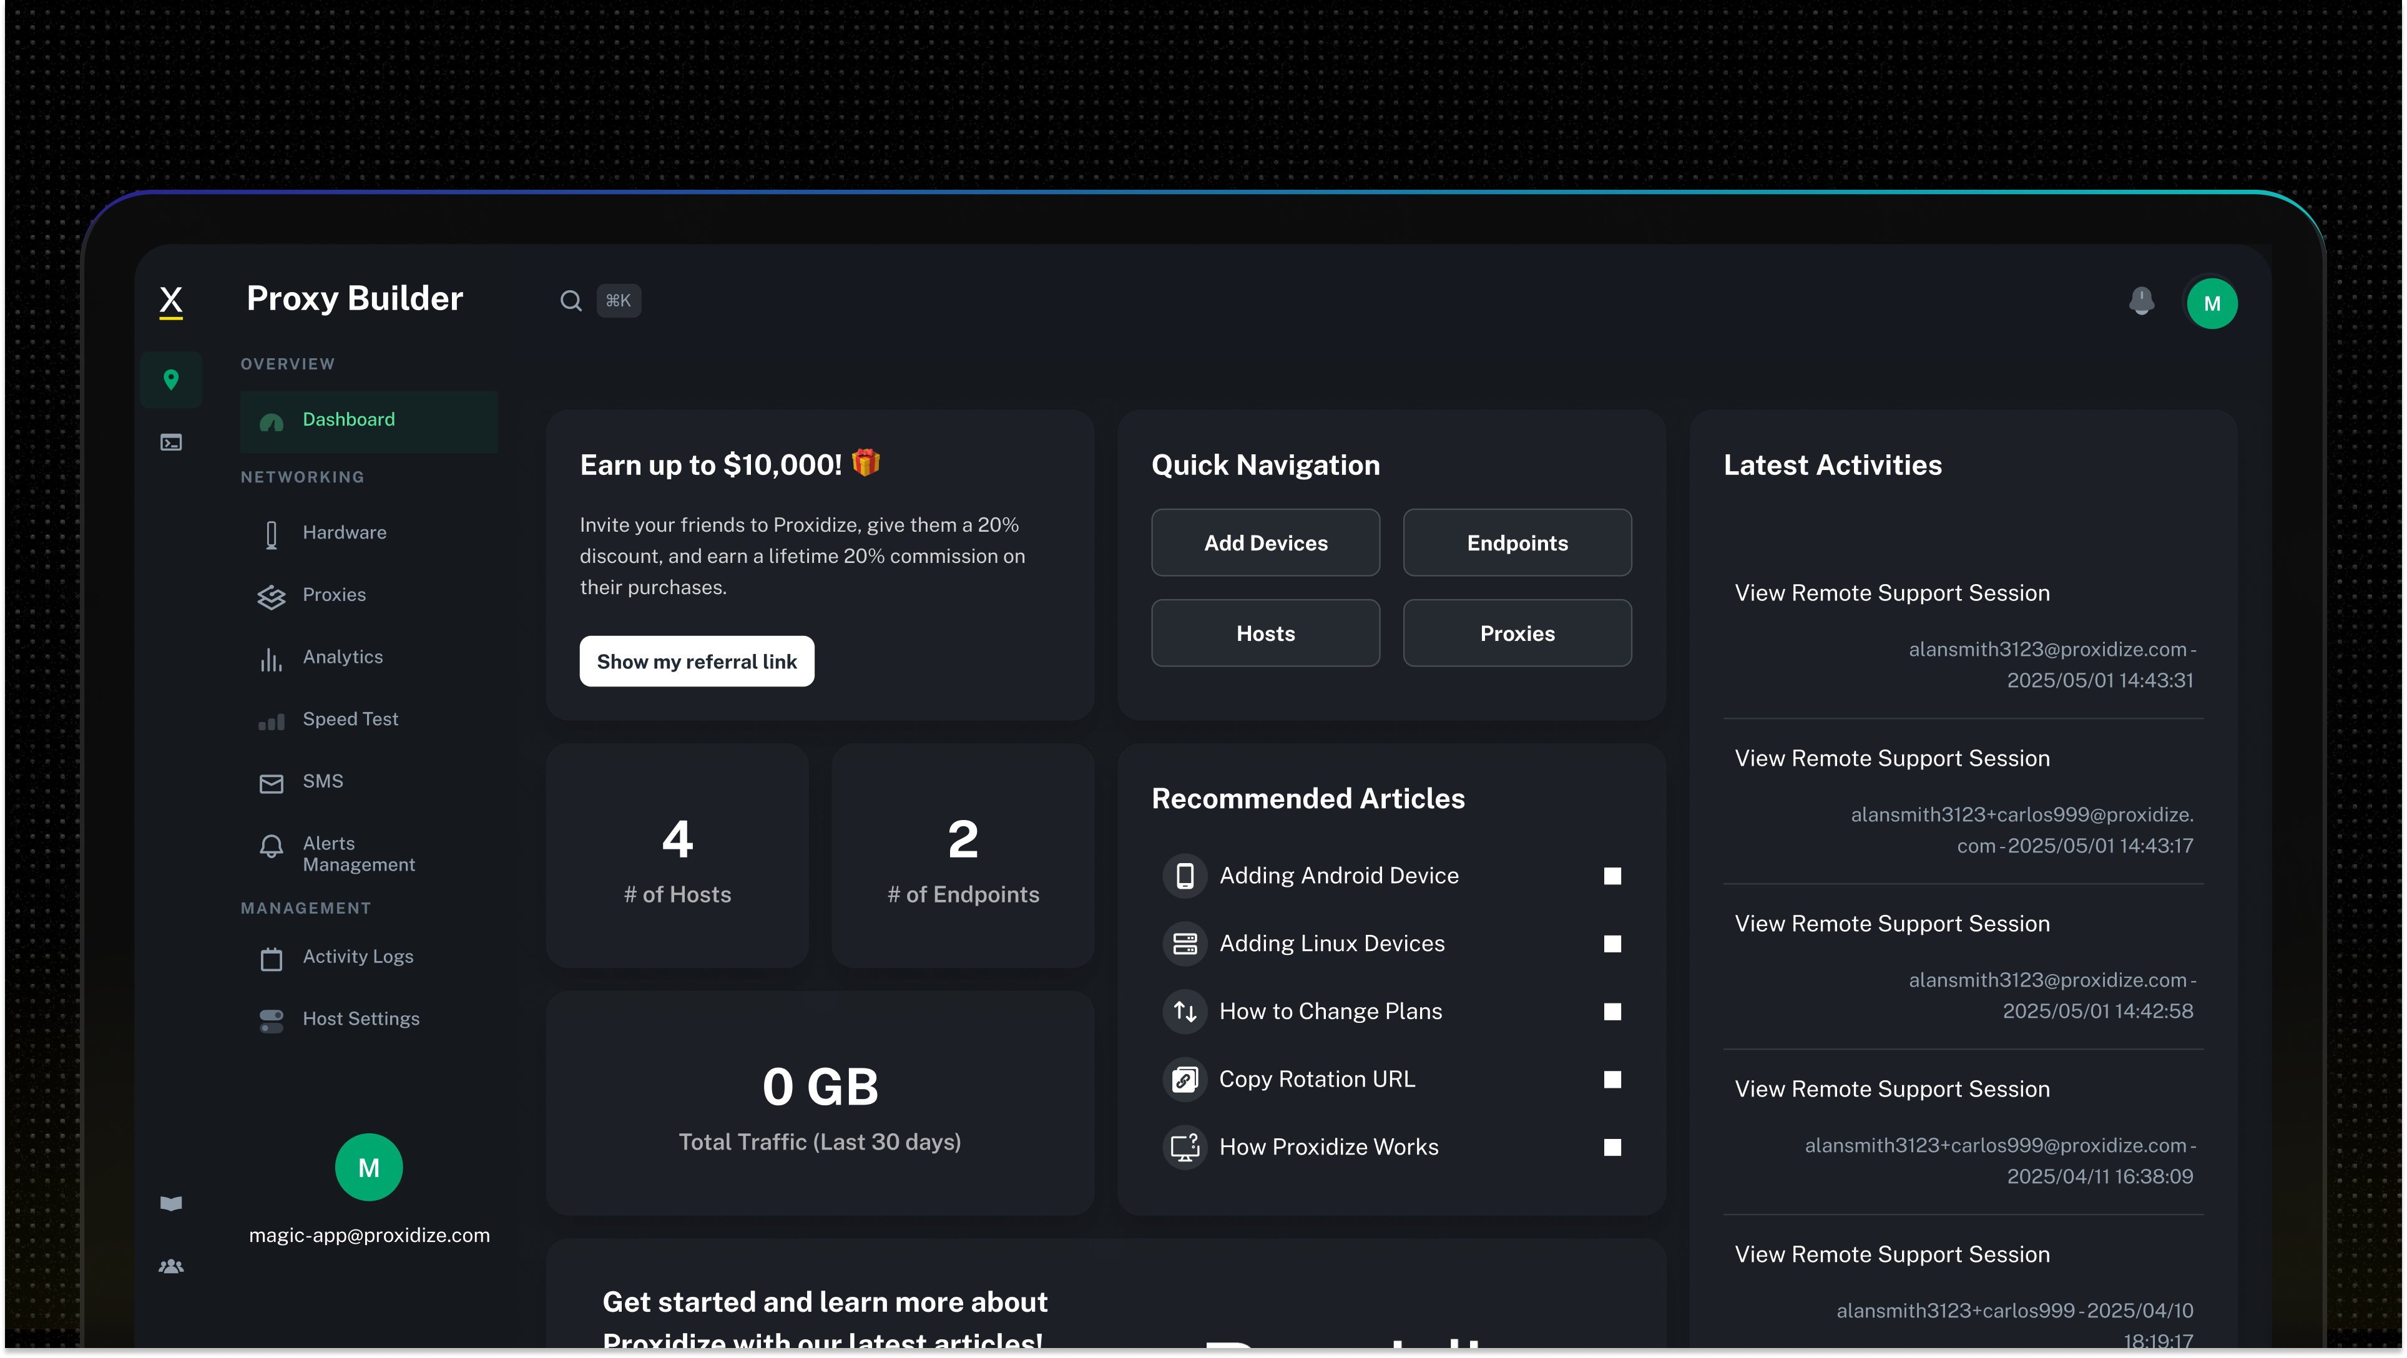Click the Host Settings toggle icon
The width and height of the screenshot is (2407, 1358).
[x=271, y=1021]
